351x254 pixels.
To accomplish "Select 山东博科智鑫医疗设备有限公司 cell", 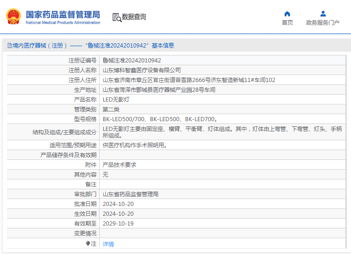I will pyautogui.click(x=142, y=70).
